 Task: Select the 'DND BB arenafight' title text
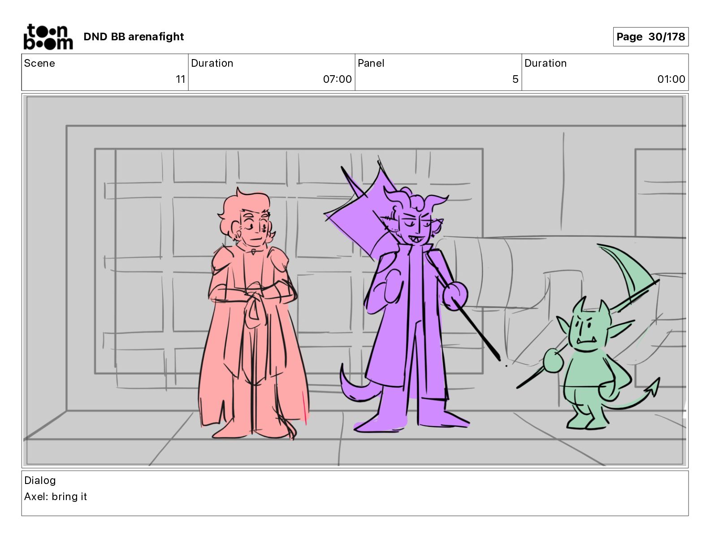click(134, 37)
